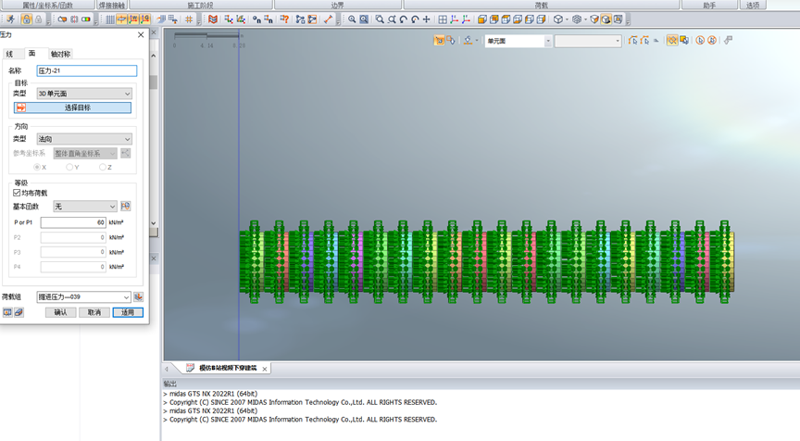Click the 选择目标 select target button
Viewport: 800px width, 441px height.
tap(72, 107)
